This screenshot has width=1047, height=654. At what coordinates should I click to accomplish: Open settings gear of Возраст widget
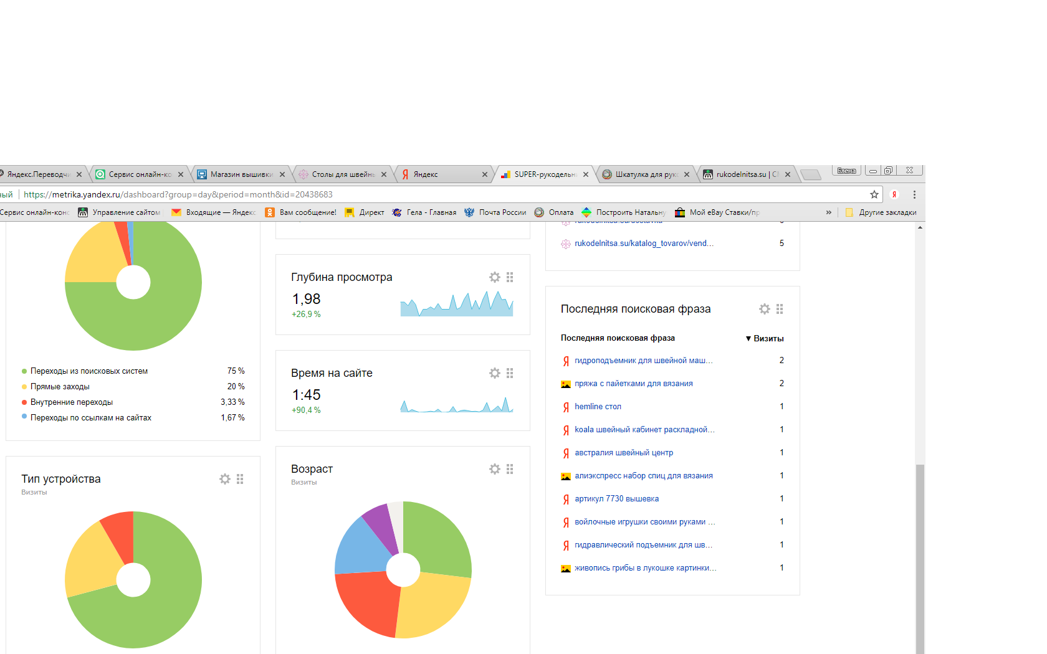494,469
